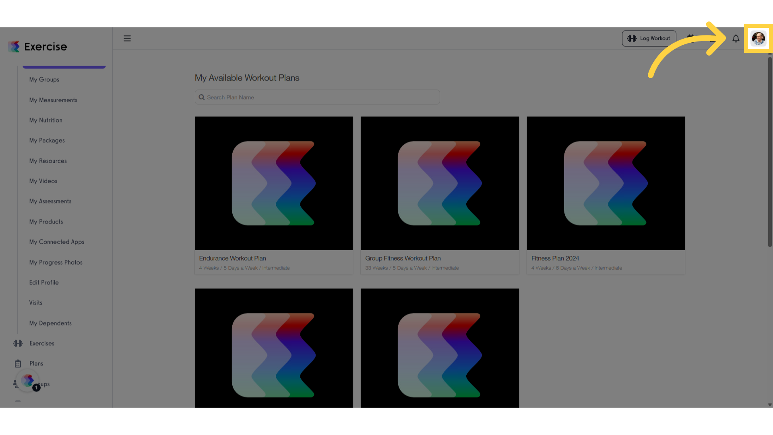773x435 pixels.
Task: Open the user profile avatar menu
Action: click(x=759, y=39)
